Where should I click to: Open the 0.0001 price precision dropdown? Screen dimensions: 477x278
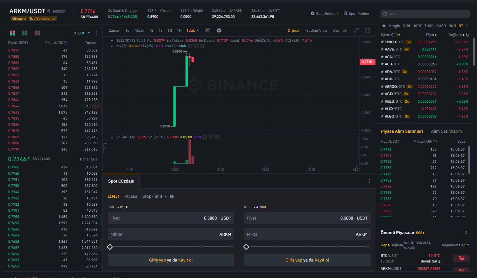coord(82,33)
